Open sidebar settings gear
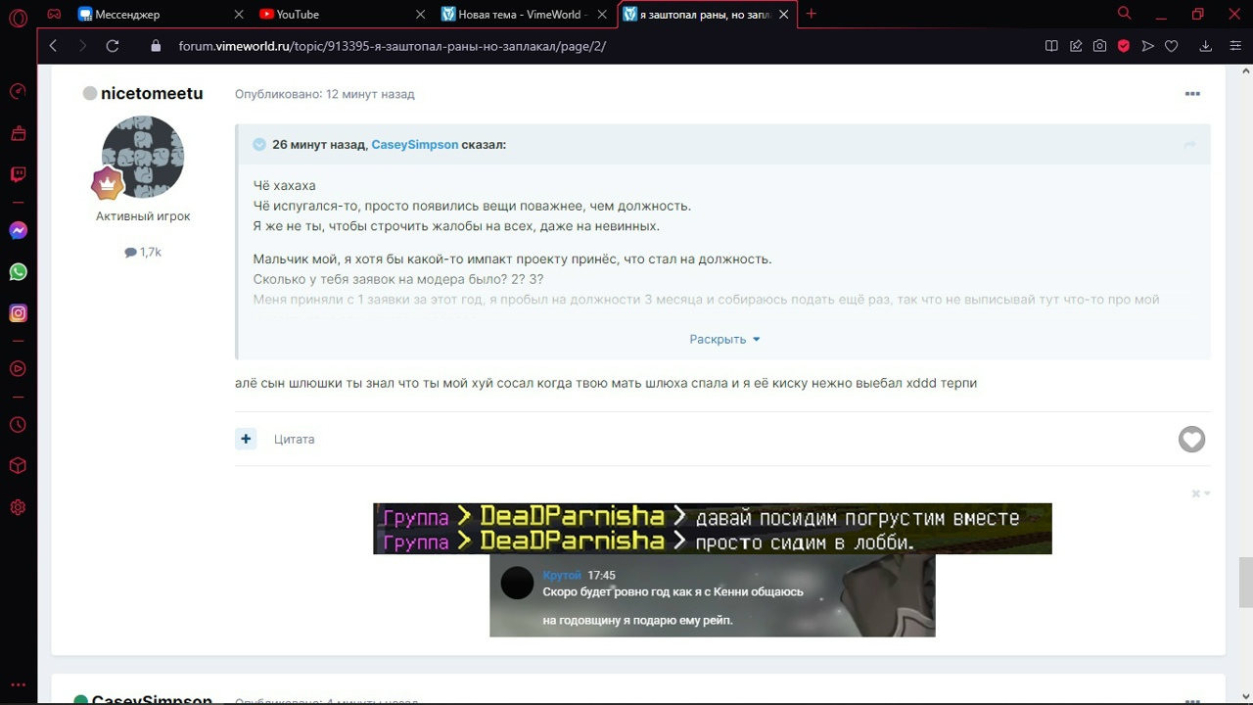Image resolution: width=1253 pixels, height=705 pixels. [x=18, y=507]
